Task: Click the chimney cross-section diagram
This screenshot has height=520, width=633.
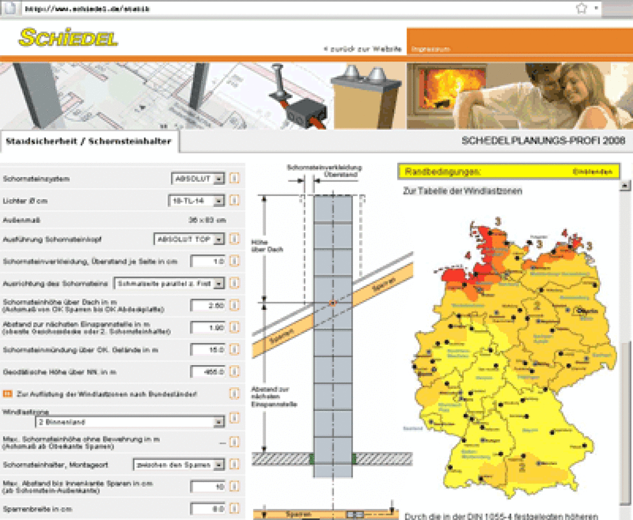Action: 333,335
